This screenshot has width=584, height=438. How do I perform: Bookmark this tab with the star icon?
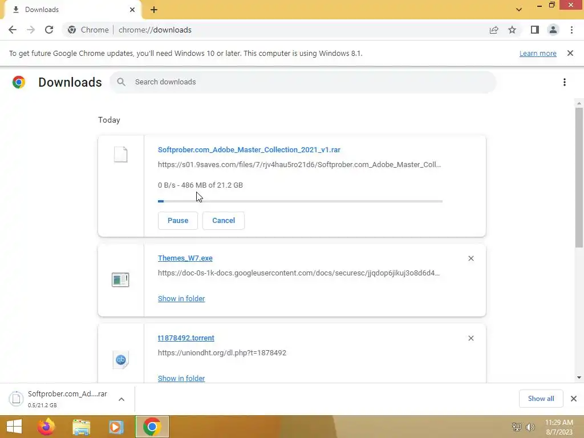pos(512,30)
